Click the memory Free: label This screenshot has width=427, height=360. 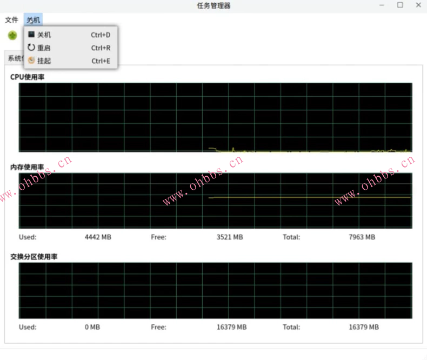(x=159, y=237)
